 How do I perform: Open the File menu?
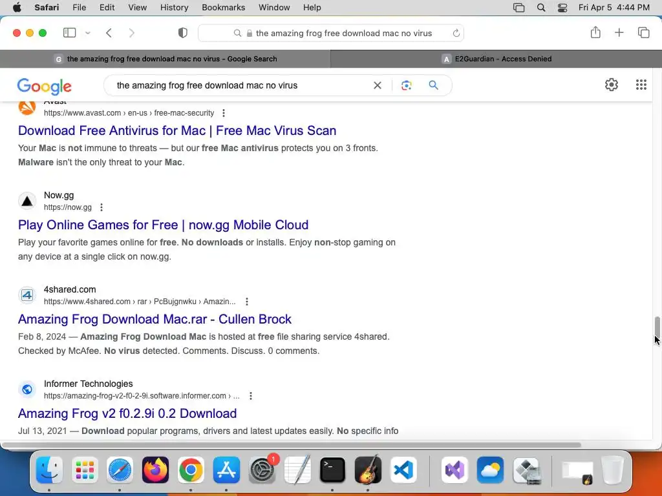tap(79, 8)
